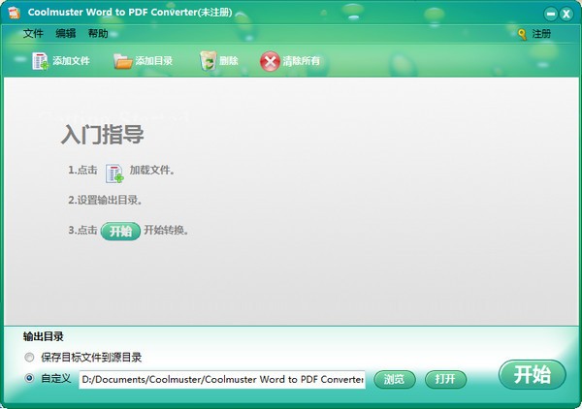The width and height of the screenshot is (582, 409).
Task: Click the key icon beside 注册
Action: click(x=522, y=35)
